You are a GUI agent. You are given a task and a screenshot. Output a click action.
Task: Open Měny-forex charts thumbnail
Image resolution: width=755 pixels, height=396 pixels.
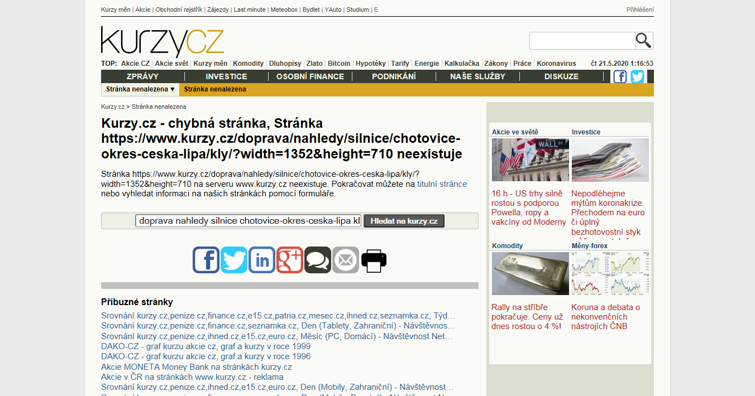point(610,273)
